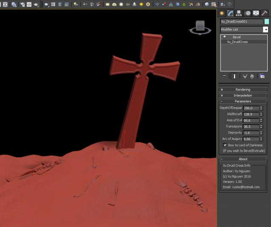
Task: Expand the Interpolation rollout
Action: [x=243, y=96]
